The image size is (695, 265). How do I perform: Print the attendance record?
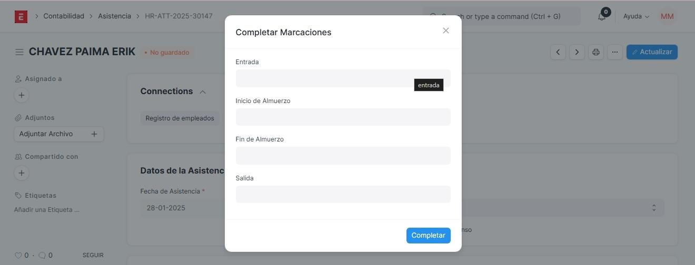596,52
